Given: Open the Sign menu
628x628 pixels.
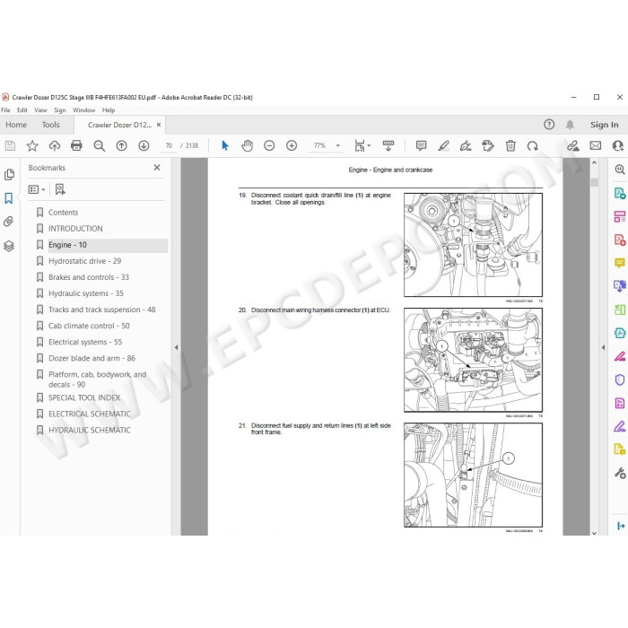Looking at the screenshot, I should coord(60,110).
